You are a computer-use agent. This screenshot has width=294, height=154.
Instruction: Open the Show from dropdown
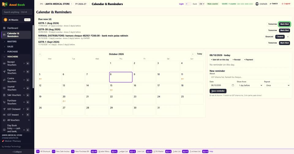click(x=250, y=85)
